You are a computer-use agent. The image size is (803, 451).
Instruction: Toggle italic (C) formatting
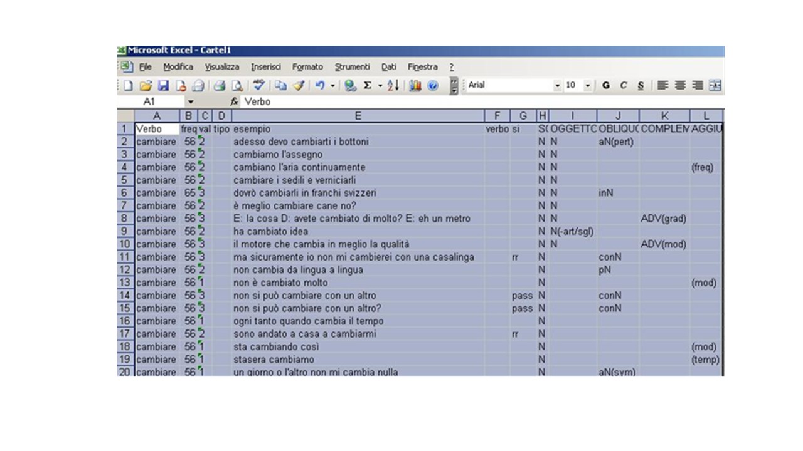pyautogui.click(x=624, y=86)
